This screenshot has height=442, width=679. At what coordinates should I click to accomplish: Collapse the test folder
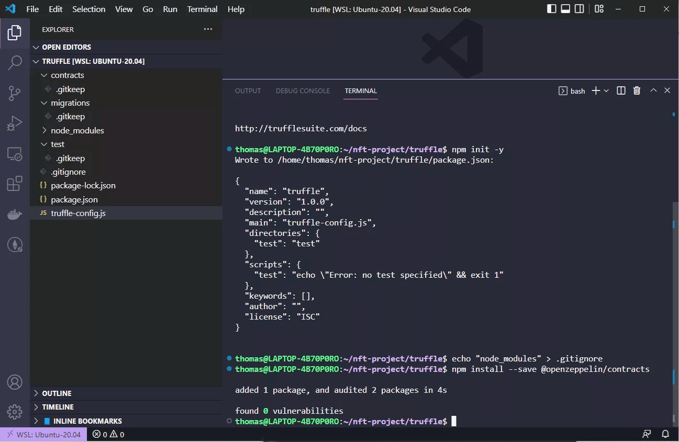coord(126,144)
